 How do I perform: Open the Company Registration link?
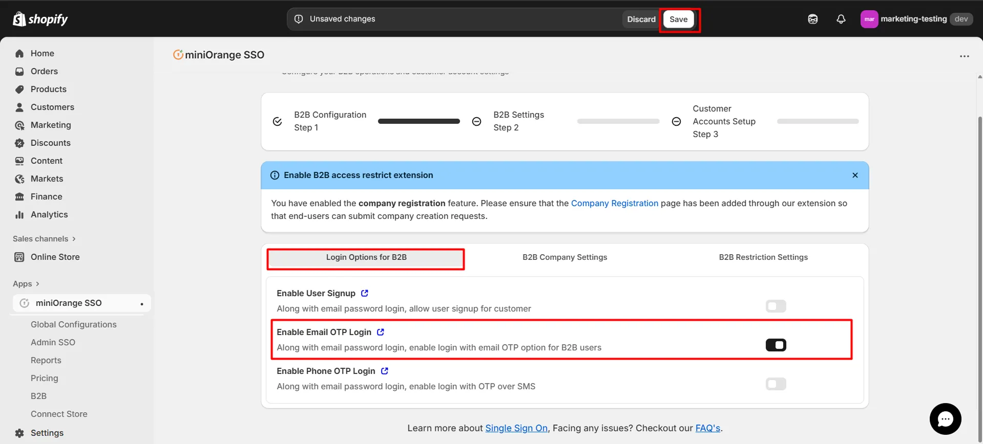point(614,204)
